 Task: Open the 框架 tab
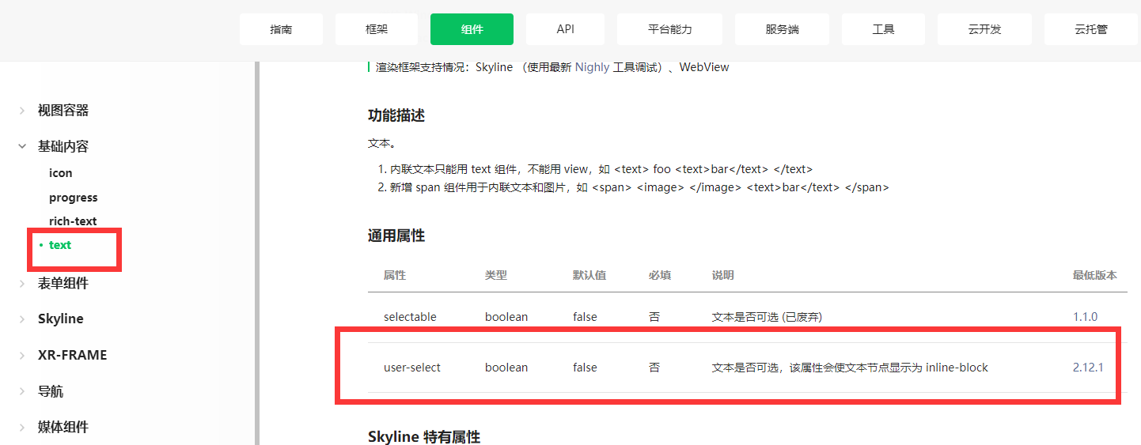coord(377,29)
